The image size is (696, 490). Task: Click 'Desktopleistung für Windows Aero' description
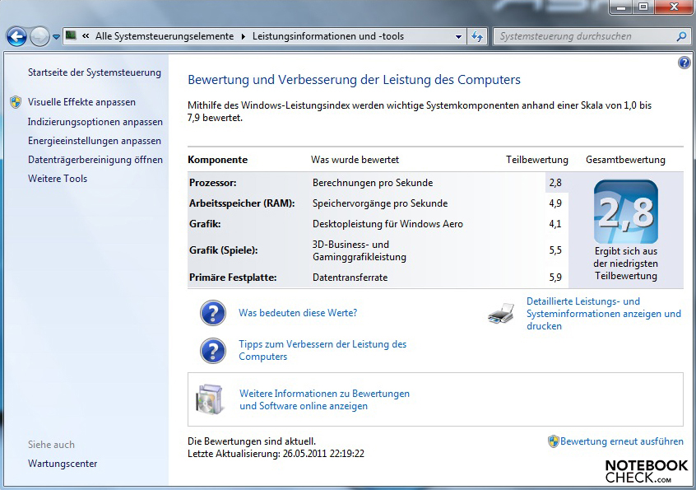(x=387, y=224)
